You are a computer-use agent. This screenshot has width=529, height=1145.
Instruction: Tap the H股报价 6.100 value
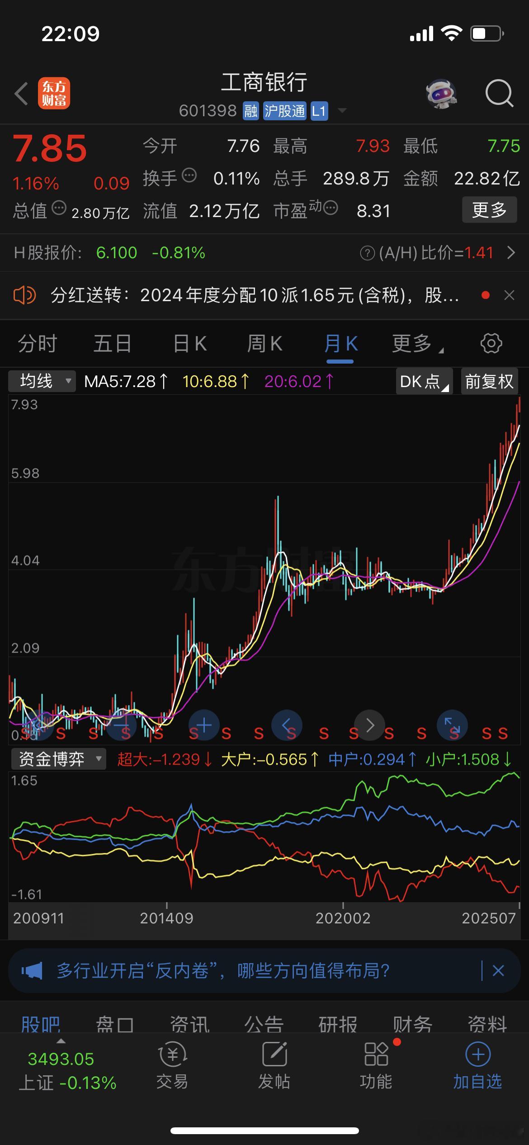(x=117, y=253)
